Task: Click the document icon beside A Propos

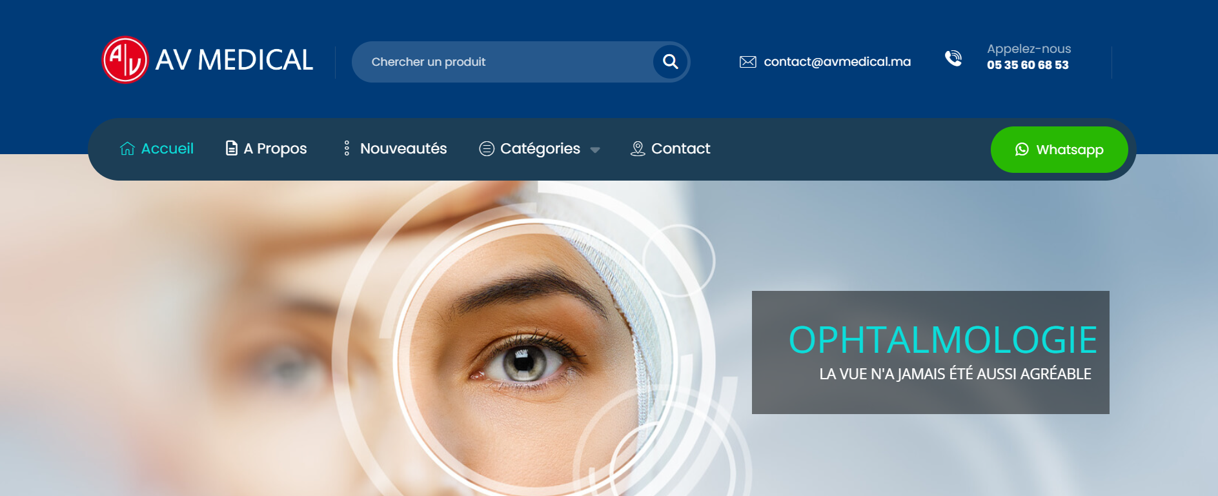Action: pos(231,148)
